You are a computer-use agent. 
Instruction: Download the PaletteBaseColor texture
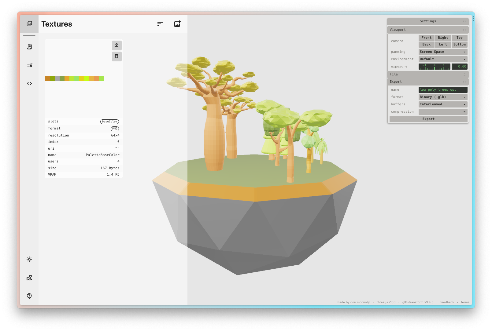point(117,45)
